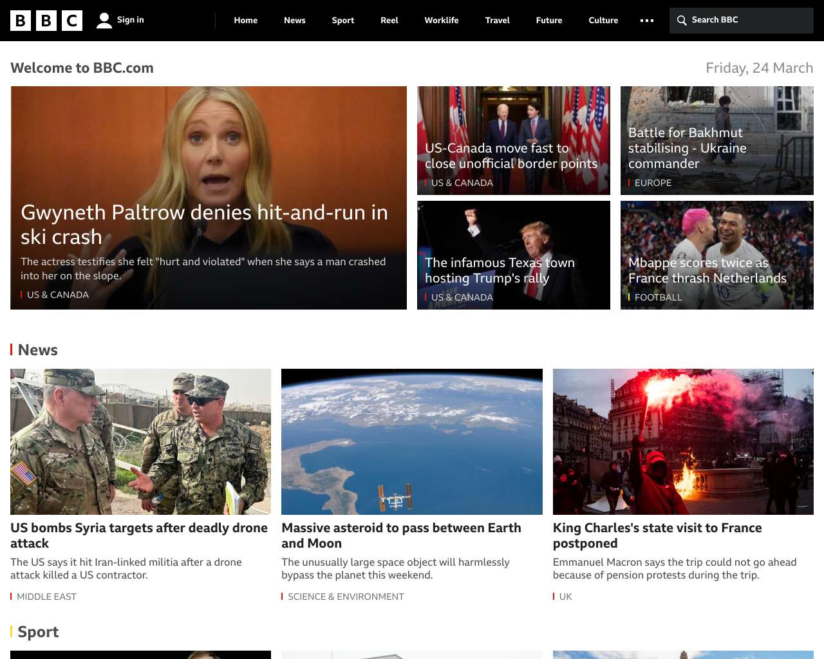The width and height of the screenshot is (824, 659).
Task: Open the Reel nav item
Action: [x=389, y=21]
